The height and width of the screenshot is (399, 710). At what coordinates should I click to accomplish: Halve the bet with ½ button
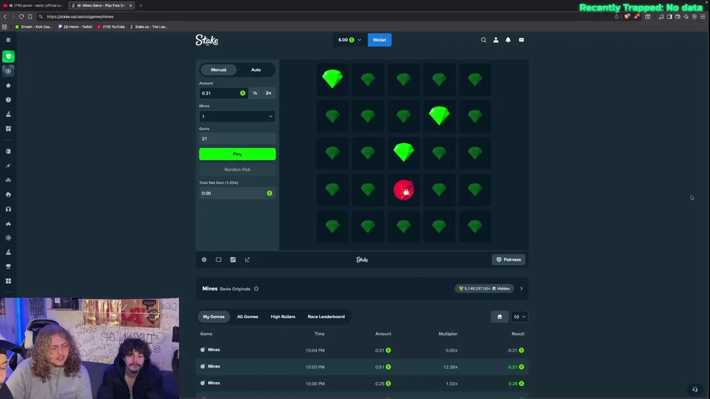(x=255, y=93)
